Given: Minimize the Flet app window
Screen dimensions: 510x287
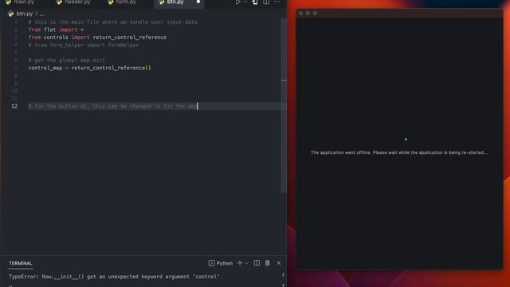Looking at the screenshot, I should 308,14.
